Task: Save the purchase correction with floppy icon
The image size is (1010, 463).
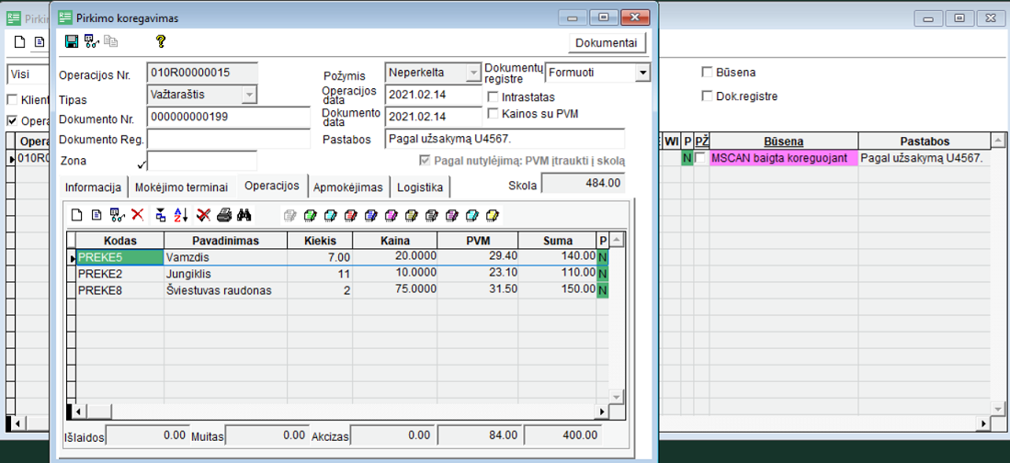Action: [x=72, y=42]
